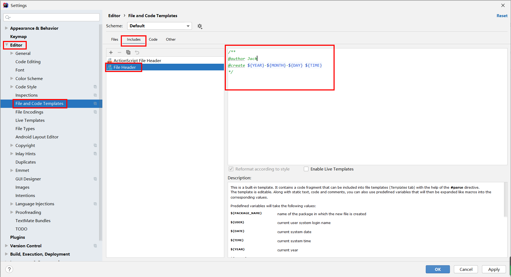Click in the settings search field
The height and width of the screenshot is (277, 511).
52,17
